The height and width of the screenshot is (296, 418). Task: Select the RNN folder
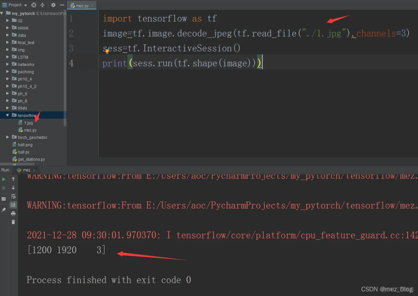(x=22, y=108)
